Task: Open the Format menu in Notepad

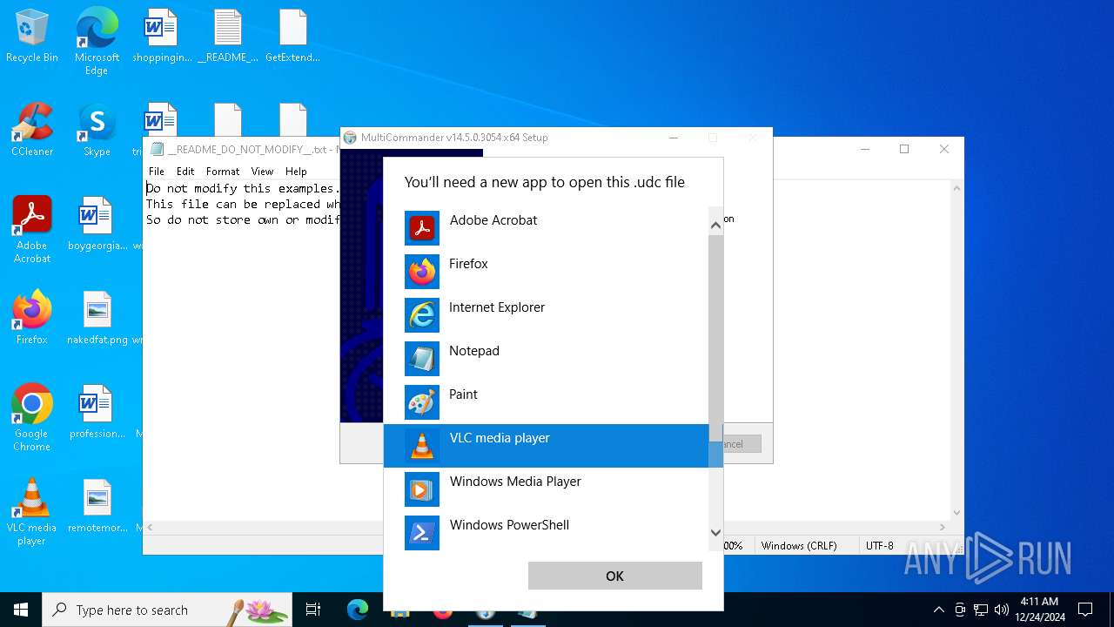Action: coord(223,172)
